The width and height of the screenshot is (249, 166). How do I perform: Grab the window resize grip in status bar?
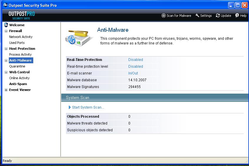coord(246,162)
